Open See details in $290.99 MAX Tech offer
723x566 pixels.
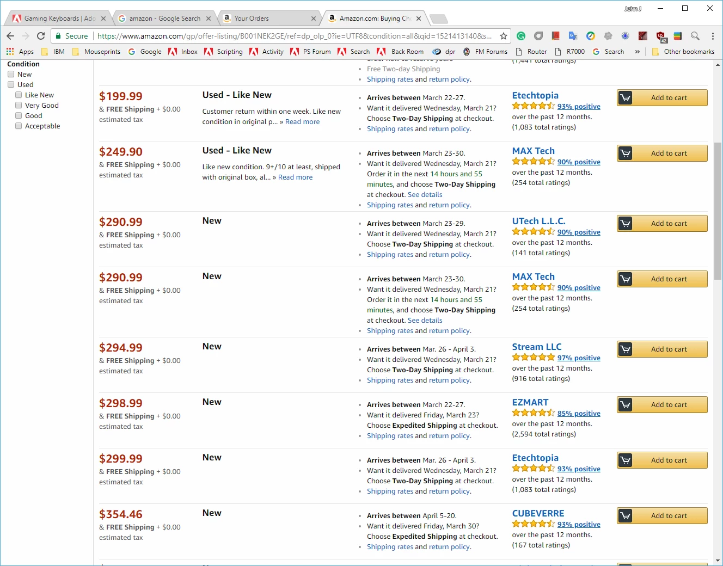425,321
